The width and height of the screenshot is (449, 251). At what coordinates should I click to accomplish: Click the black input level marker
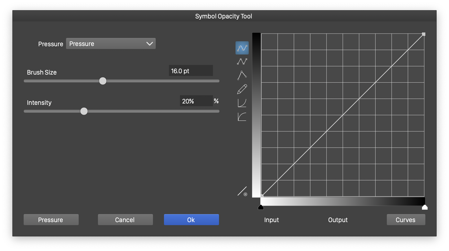pos(261,207)
